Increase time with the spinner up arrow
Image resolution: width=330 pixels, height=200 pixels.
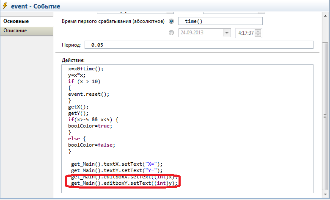pyautogui.click(x=258, y=31)
